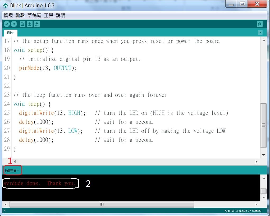Screen dimensions: 270x216
Task: Click 'delay(1000);' on line 28
Action: (36, 140)
